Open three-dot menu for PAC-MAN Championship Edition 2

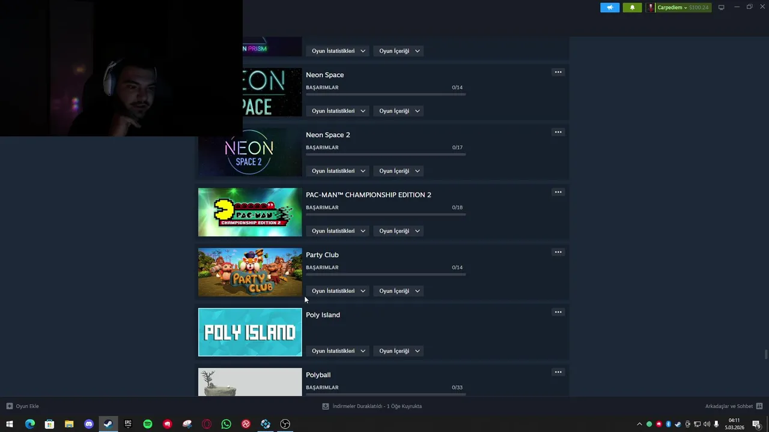[558, 192]
